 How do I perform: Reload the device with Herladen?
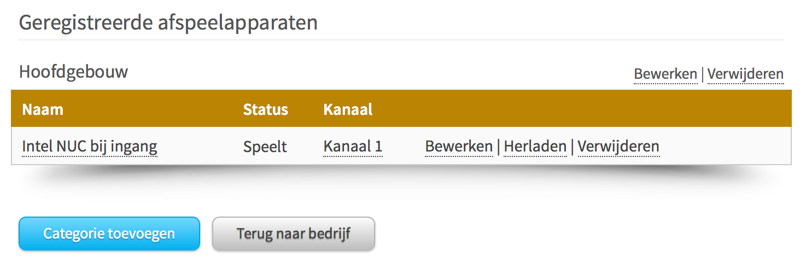(535, 147)
